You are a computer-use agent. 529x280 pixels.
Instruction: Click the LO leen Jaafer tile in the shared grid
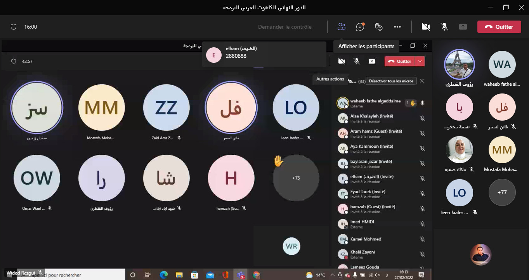point(296,107)
